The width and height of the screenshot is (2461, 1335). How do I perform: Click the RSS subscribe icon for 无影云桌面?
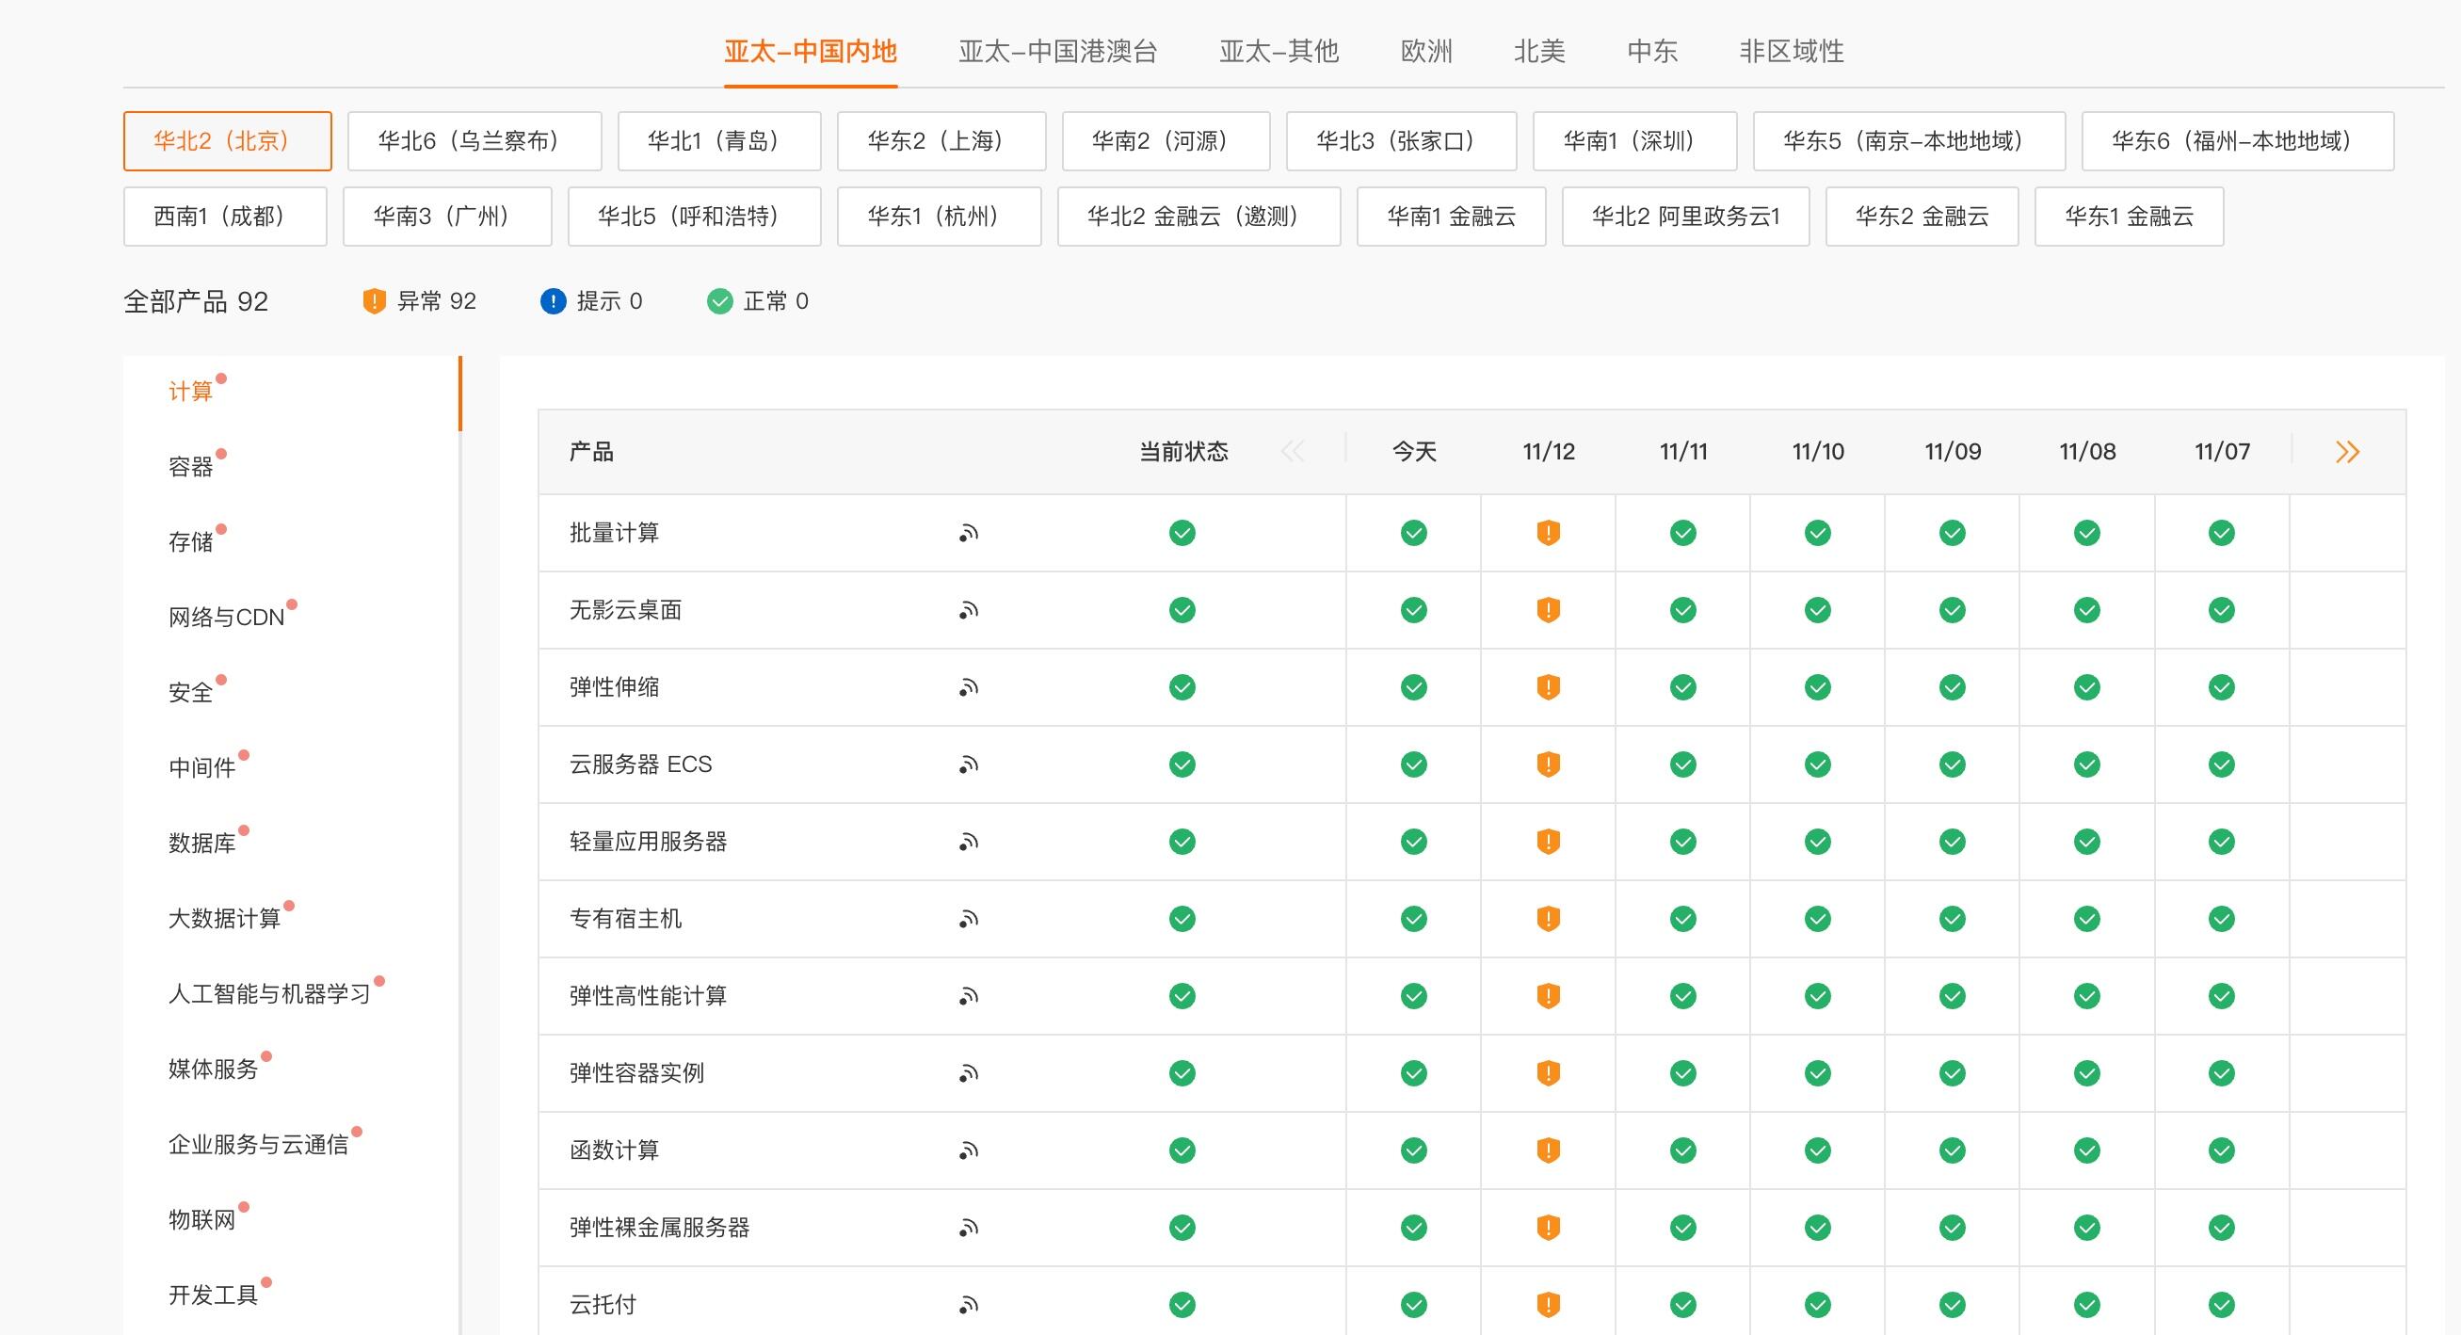[969, 611]
